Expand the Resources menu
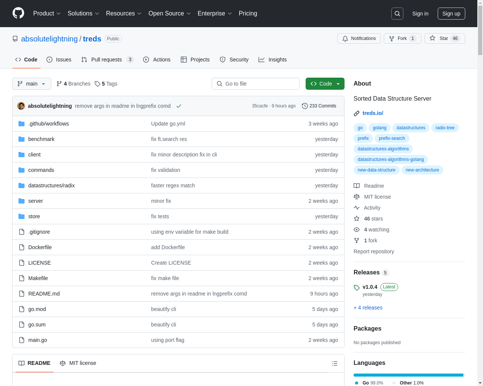The width and height of the screenshot is (483, 386). tap(124, 13)
